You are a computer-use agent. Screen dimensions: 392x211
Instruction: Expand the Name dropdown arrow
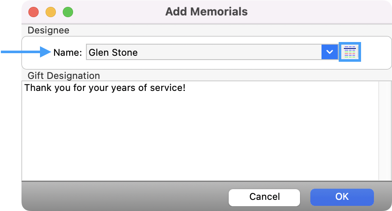click(x=330, y=52)
